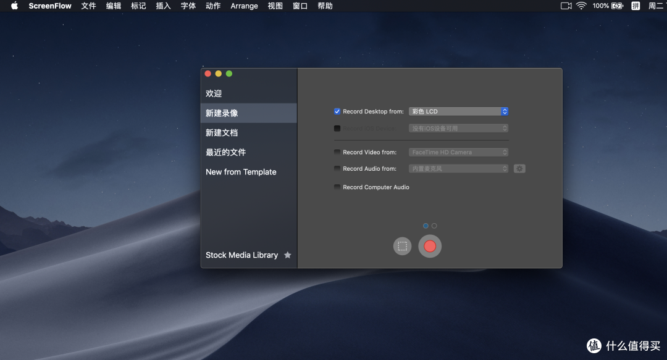Click the red record button
The height and width of the screenshot is (360, 667).
(x=430, y=247)
